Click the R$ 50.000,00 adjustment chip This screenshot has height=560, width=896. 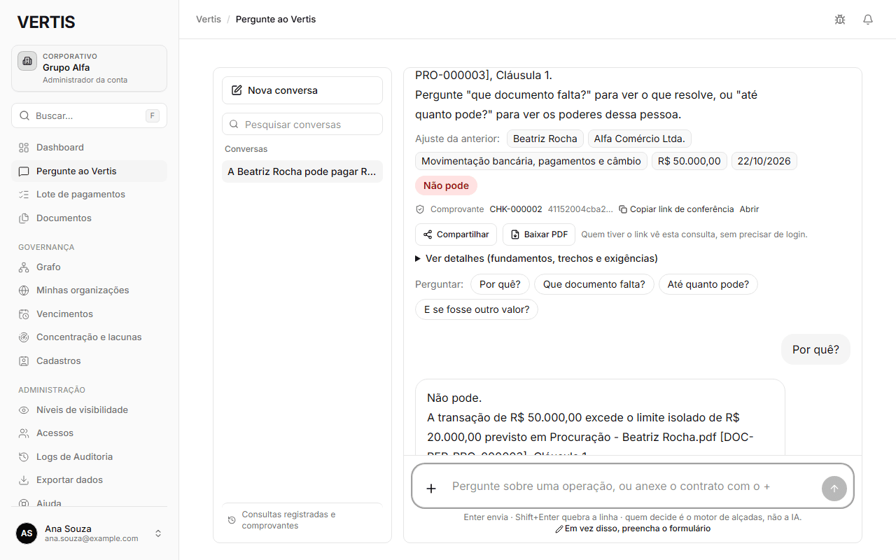click(689, 161)
